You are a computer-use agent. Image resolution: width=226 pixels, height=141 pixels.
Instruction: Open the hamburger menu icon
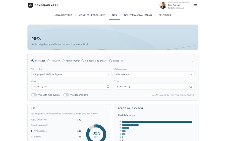(195, 5)
